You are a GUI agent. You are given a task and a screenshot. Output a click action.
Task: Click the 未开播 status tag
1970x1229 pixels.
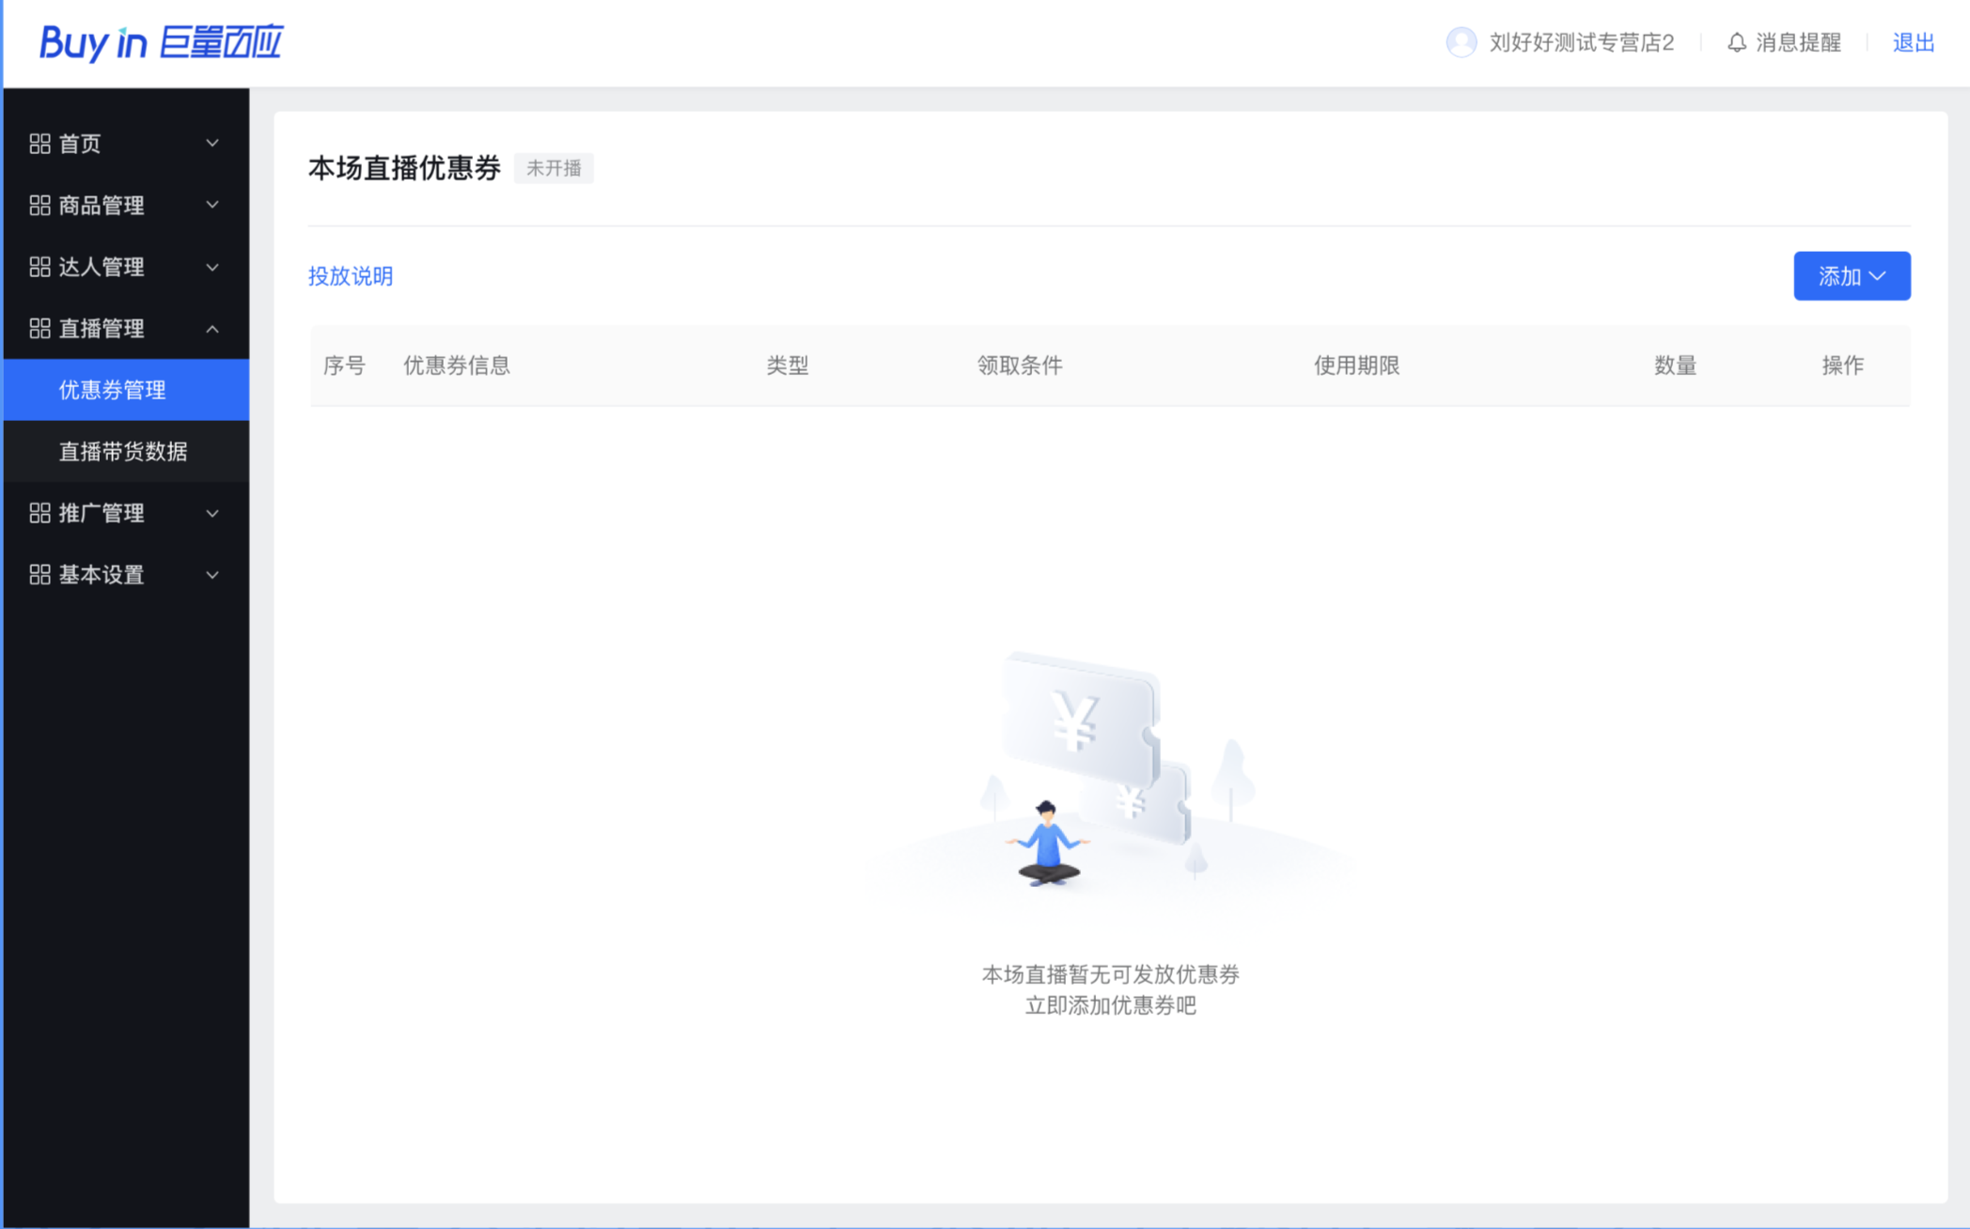tap(554, 168)
